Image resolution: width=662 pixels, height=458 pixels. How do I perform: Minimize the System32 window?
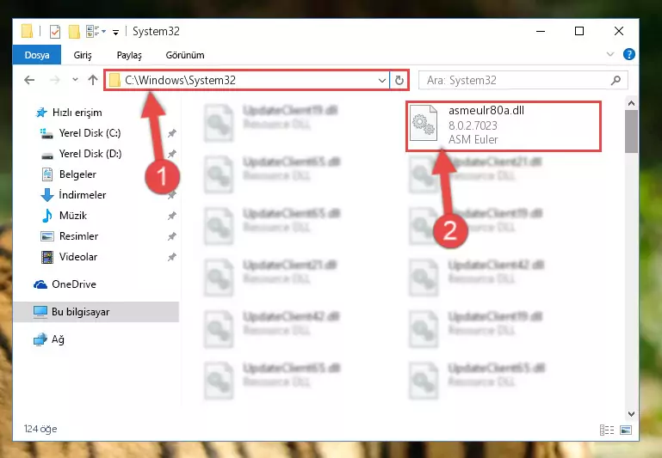pyautogui.click(x=541, y=31)
